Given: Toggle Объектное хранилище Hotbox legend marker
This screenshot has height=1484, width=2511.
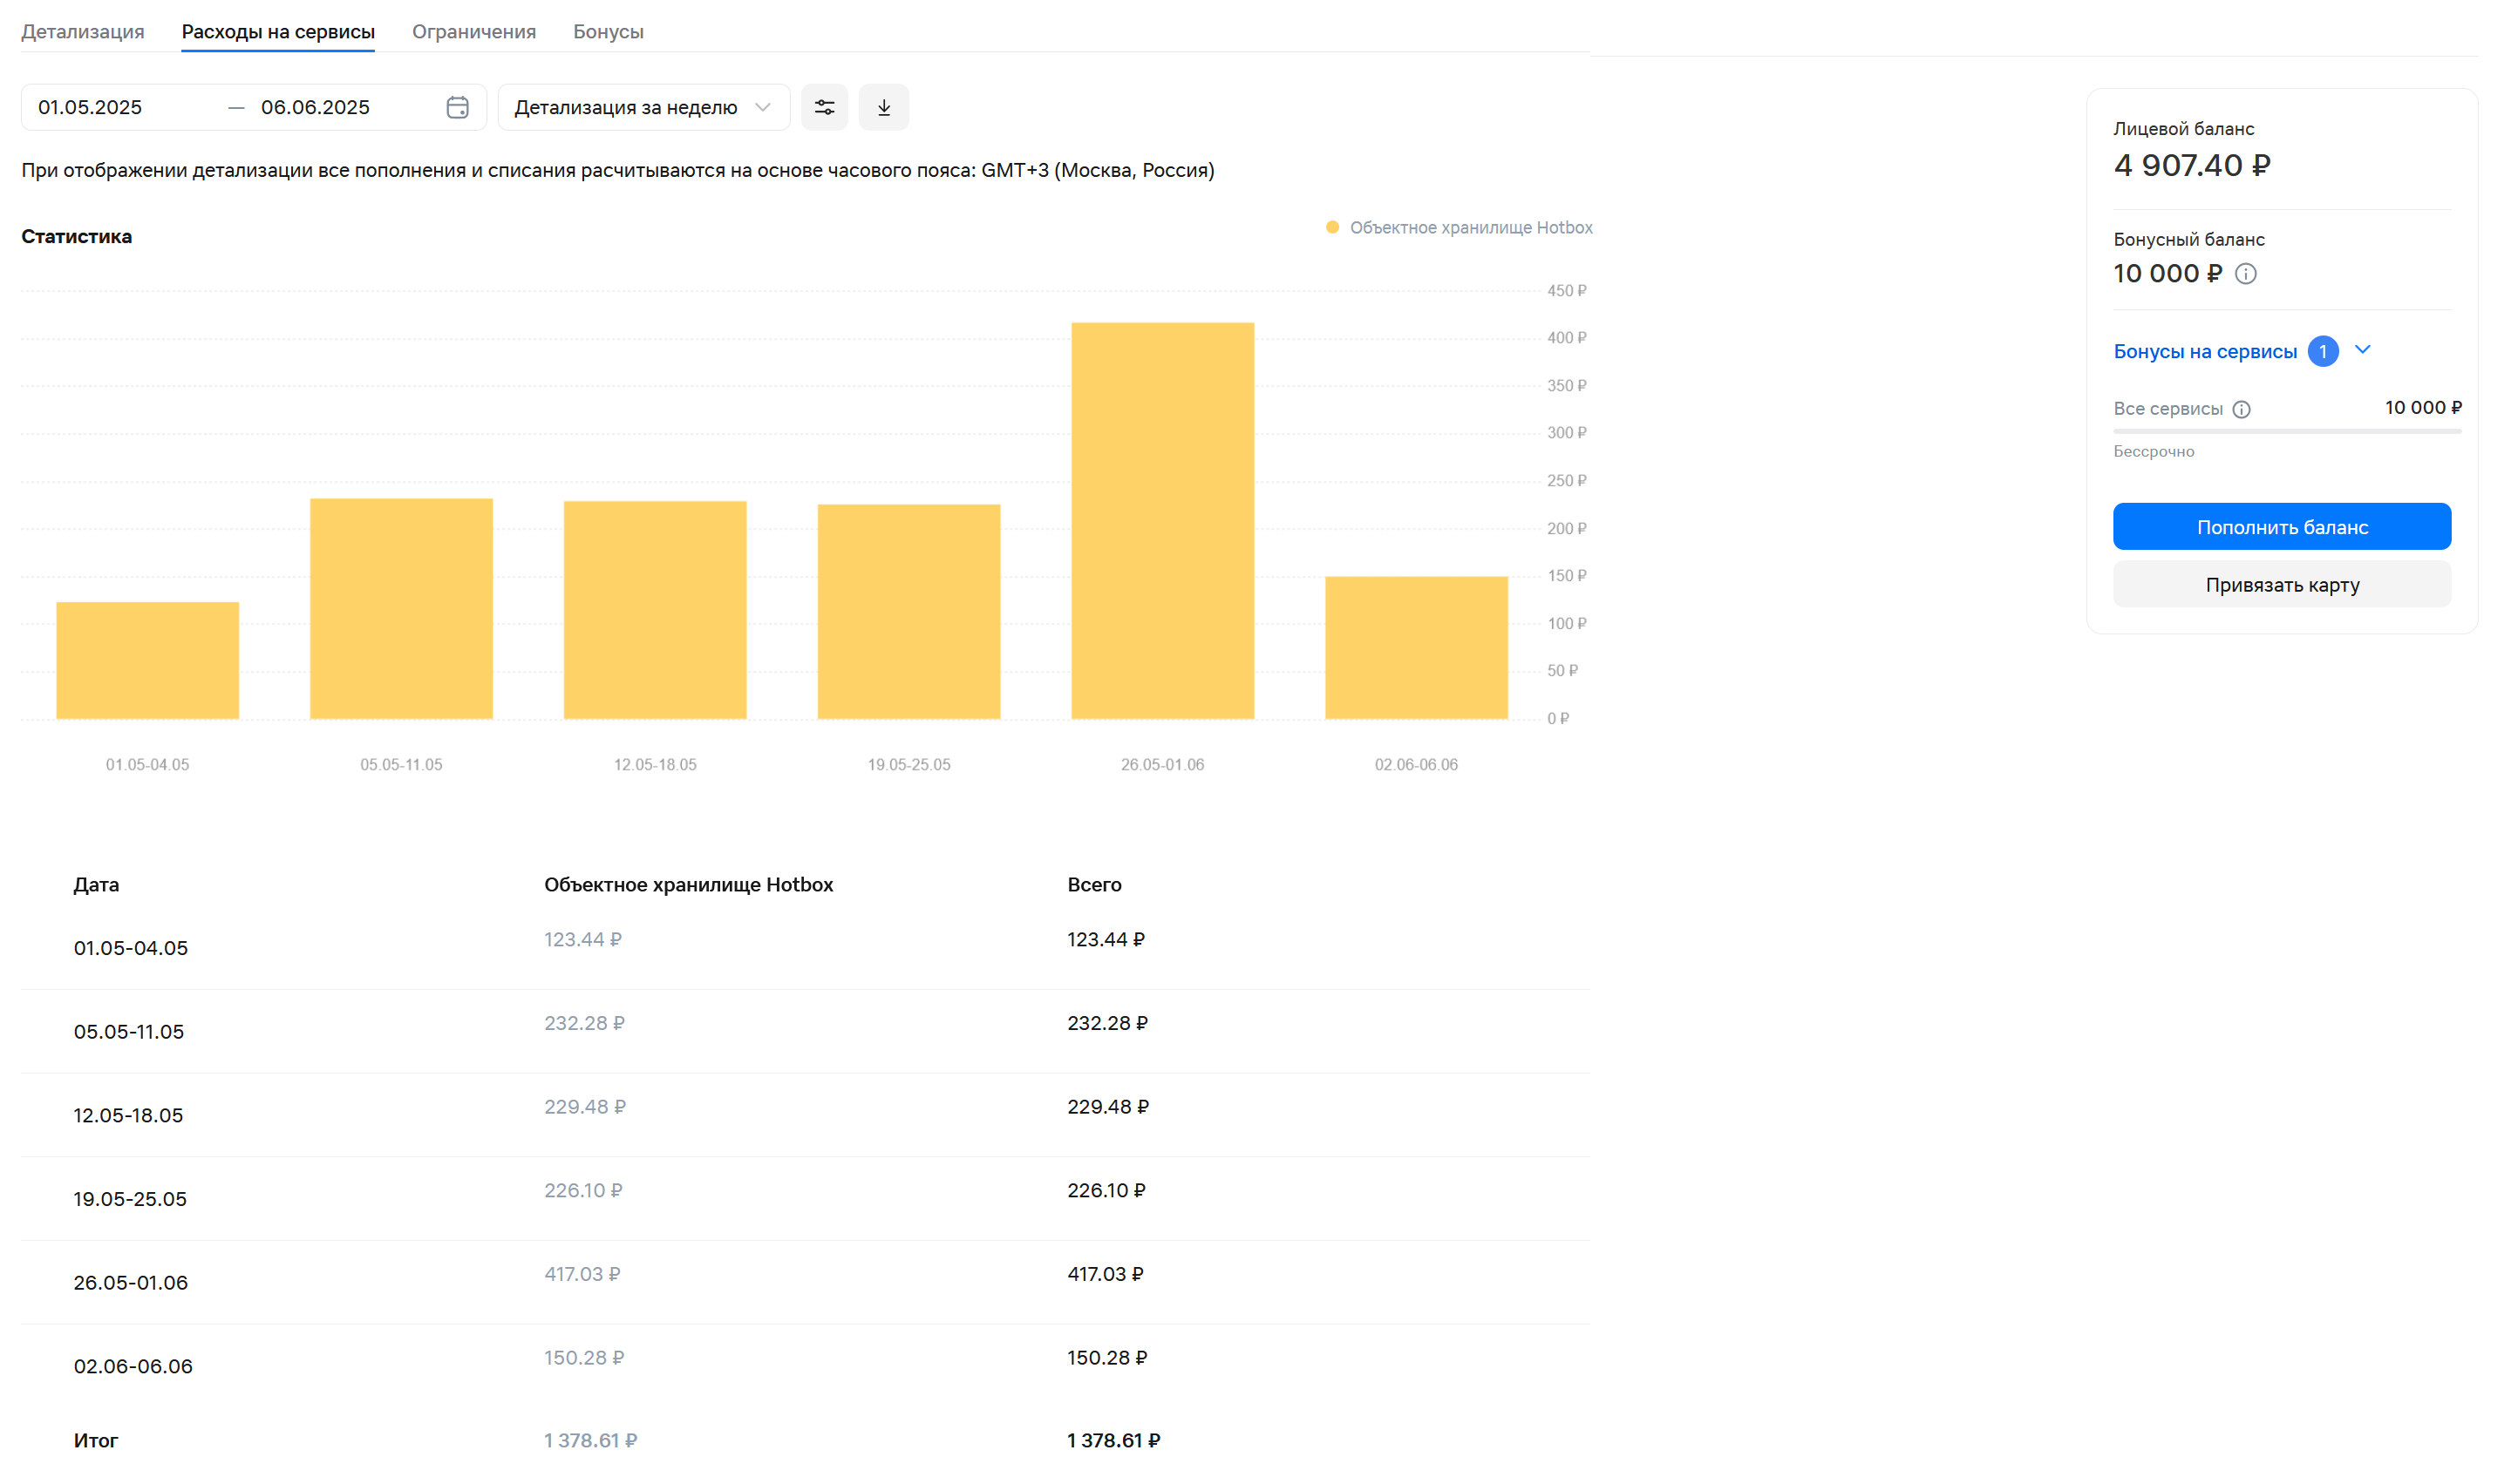Looking at the screenshot, I should pos(1332,228).
